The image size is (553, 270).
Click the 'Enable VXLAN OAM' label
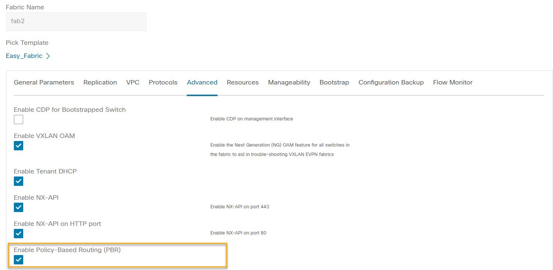coord(44,136)
